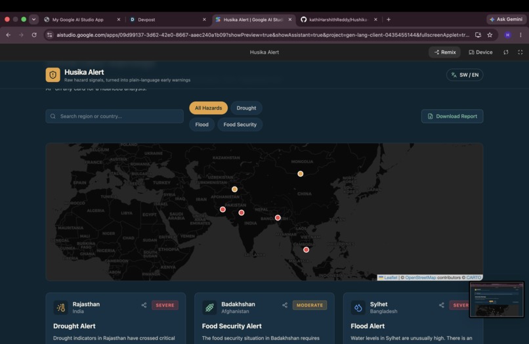This screenshot has width=529, height=344.
Task: Open the tab search dropdown arrow
Action: point(33,20)
